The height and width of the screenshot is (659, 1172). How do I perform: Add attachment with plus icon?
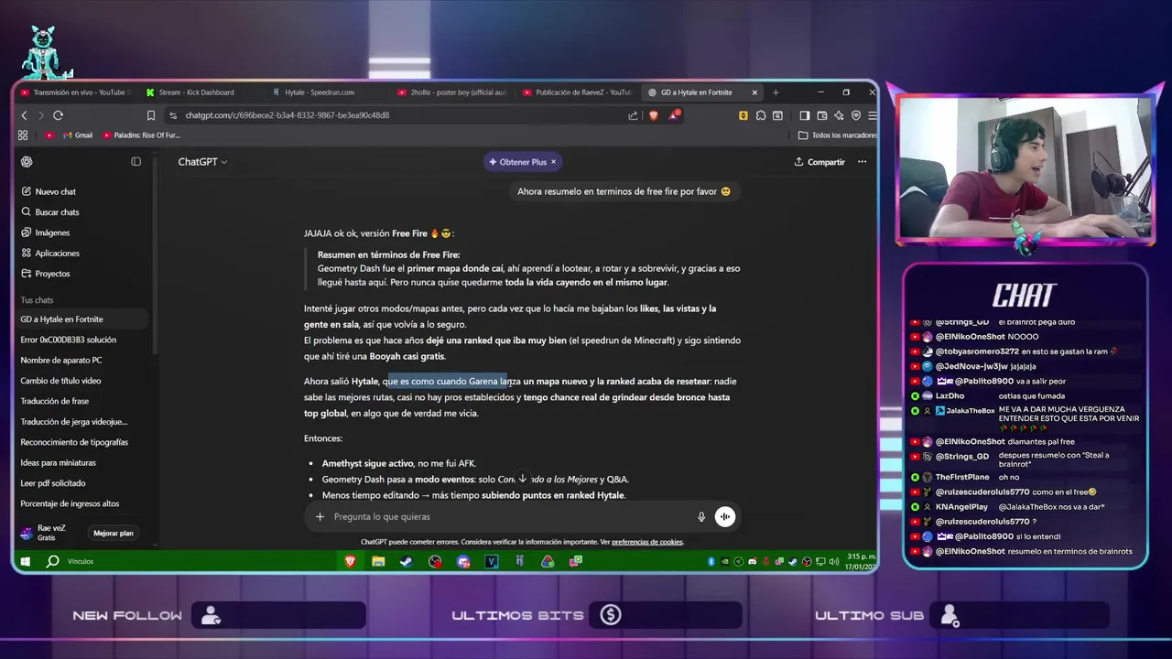point(320,516)
